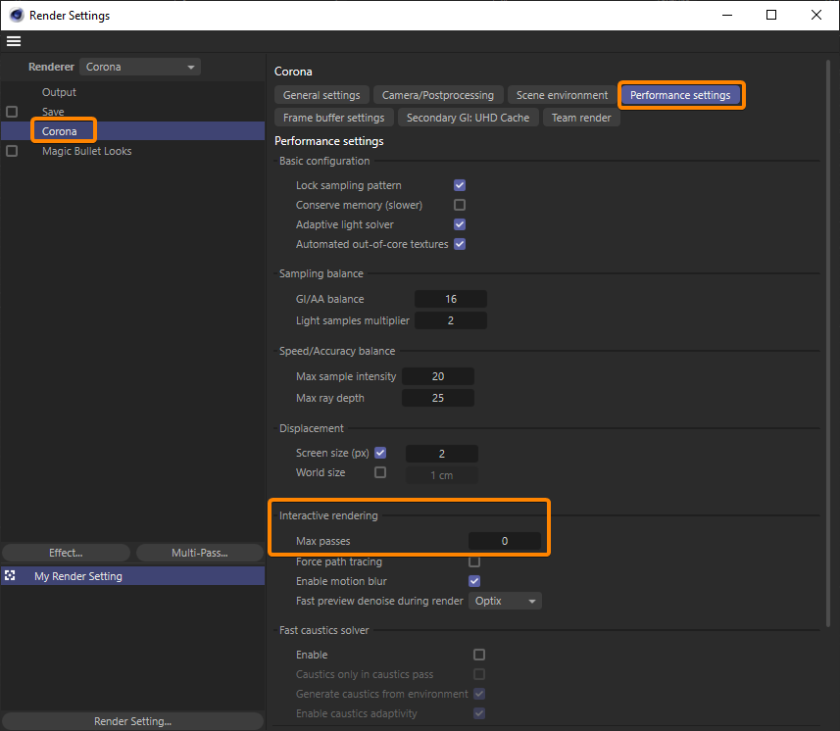
Task: Click the GI/AA balance value field
Action: point(450,299)
